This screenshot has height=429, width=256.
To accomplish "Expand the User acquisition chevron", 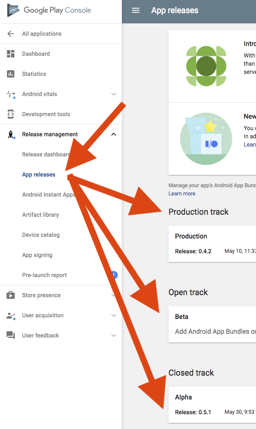I will coord(114,315).
